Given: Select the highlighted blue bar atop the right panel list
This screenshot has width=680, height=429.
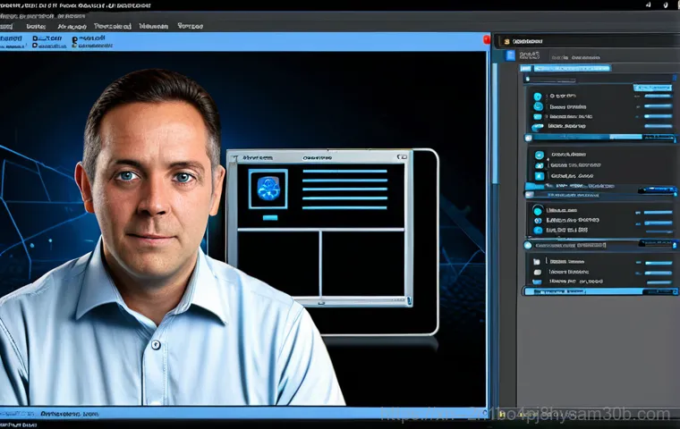Looking at the screenshot, I should pos(565,68).
